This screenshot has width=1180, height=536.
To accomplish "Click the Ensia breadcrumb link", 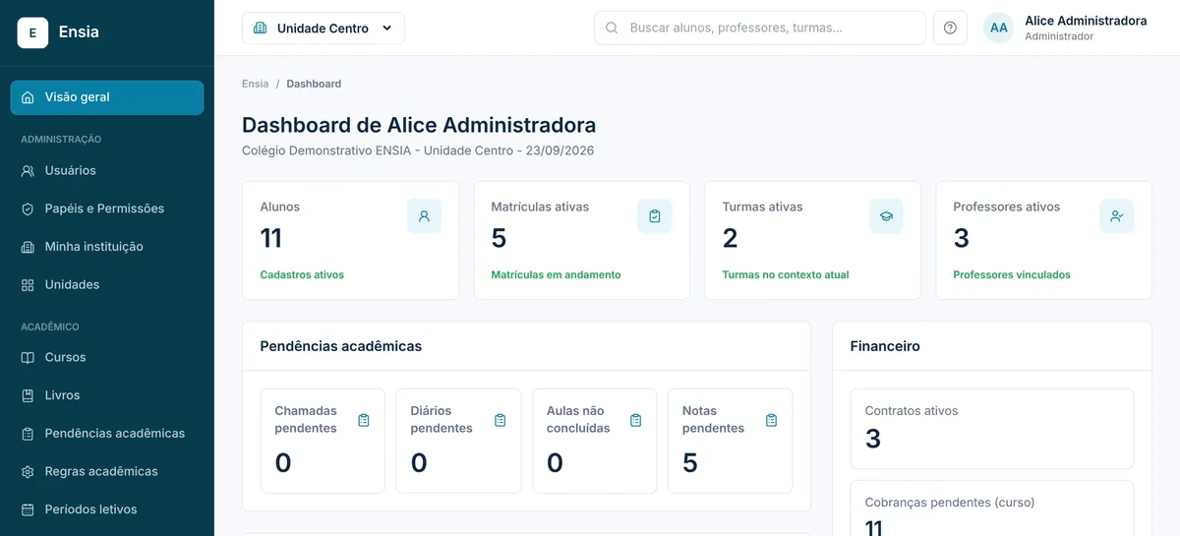I will coord(255,84).
